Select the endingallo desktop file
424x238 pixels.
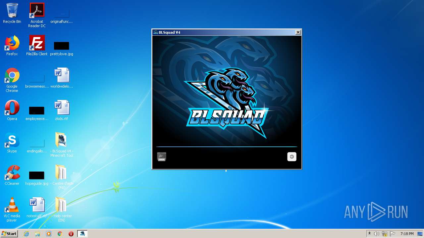37,145
